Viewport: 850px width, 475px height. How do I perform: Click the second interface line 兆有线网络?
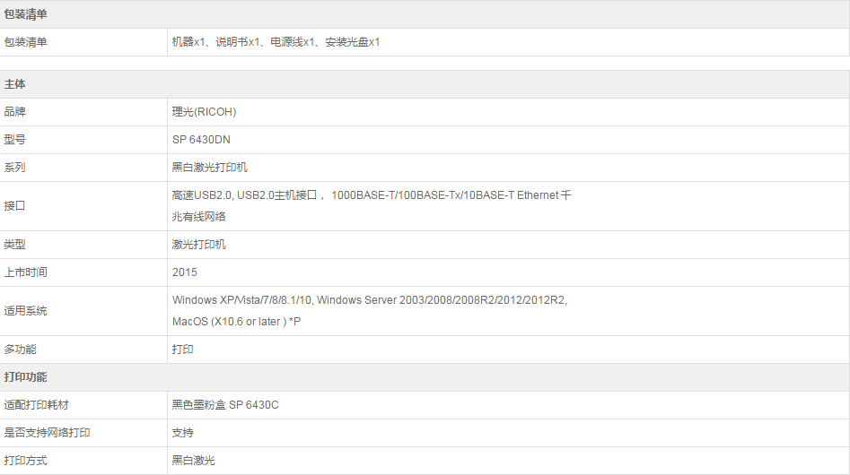[199, 217]
